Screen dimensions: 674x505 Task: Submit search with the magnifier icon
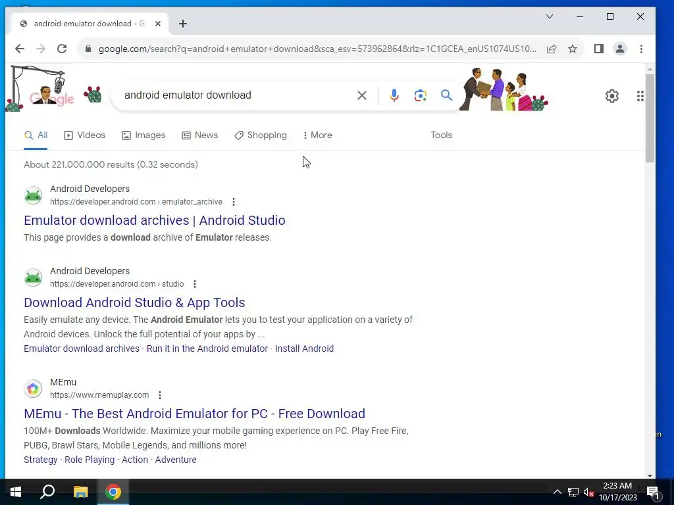(x=447, y=95)
